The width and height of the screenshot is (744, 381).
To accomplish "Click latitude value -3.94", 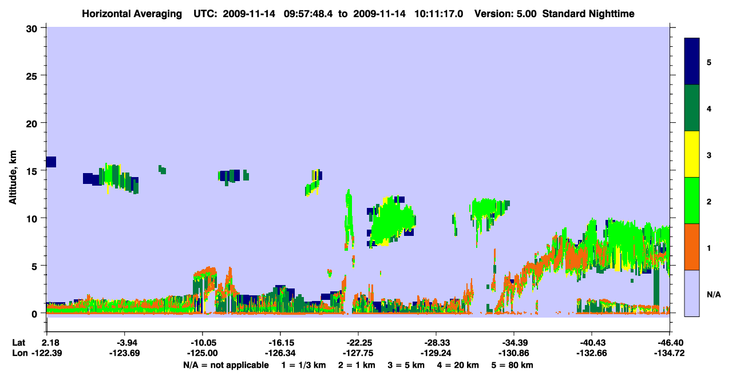I will pyautogui.click(x=125, y=343).
